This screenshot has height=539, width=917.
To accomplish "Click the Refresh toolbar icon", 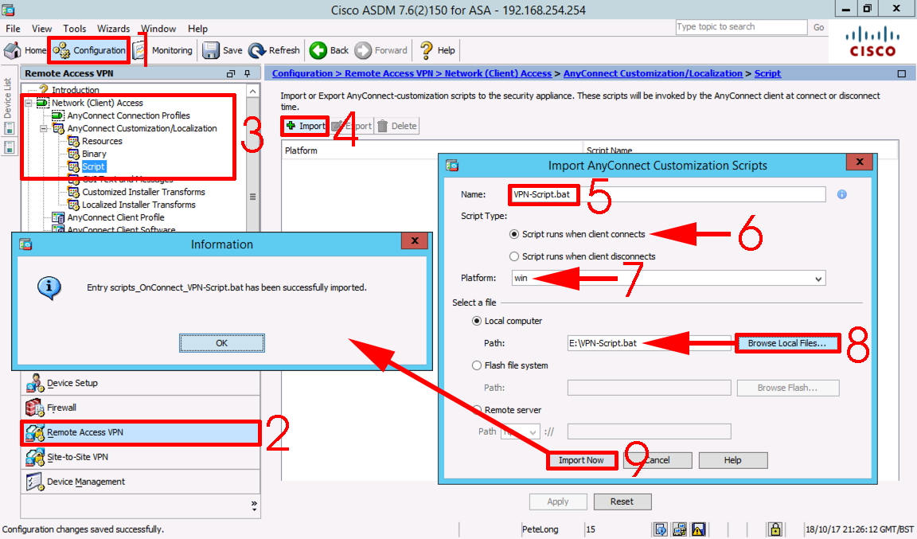I will click(x=257, y=50).
